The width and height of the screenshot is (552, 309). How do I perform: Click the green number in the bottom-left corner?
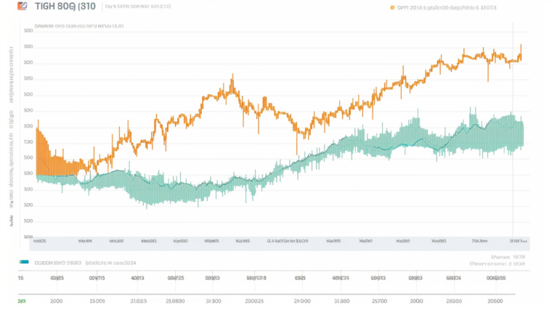[x=20, y=300]
